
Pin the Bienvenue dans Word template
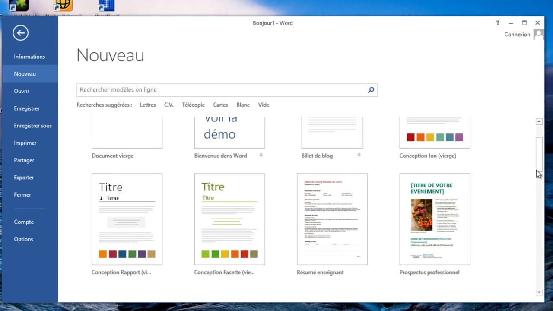(261, 155)
